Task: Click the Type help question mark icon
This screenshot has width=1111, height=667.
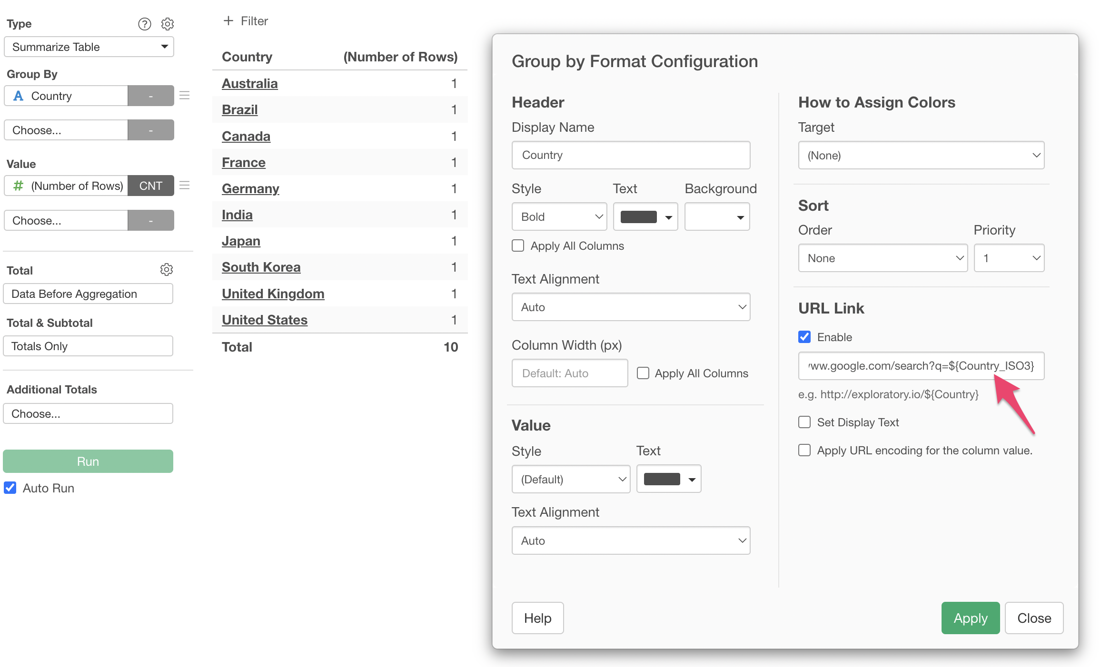Action: (x=144, y=24)
